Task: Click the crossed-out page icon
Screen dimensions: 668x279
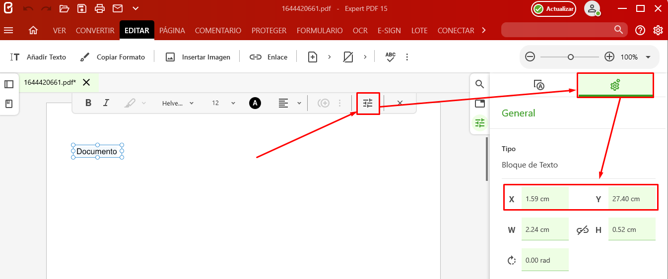Action: pyautogui.click(x=348, y=57)
